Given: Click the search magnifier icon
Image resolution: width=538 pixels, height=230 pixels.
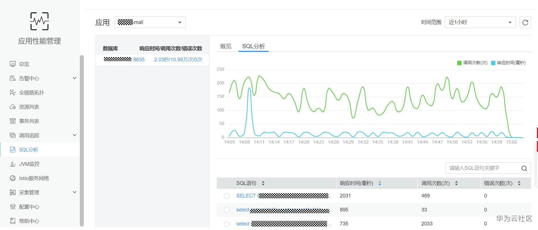Looking at the screenshot, I should coord(524,168).
